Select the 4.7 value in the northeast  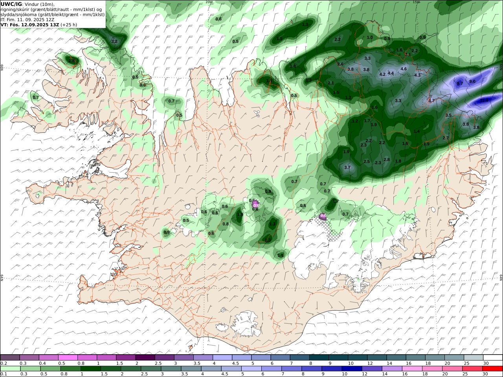tap(431, 101)
